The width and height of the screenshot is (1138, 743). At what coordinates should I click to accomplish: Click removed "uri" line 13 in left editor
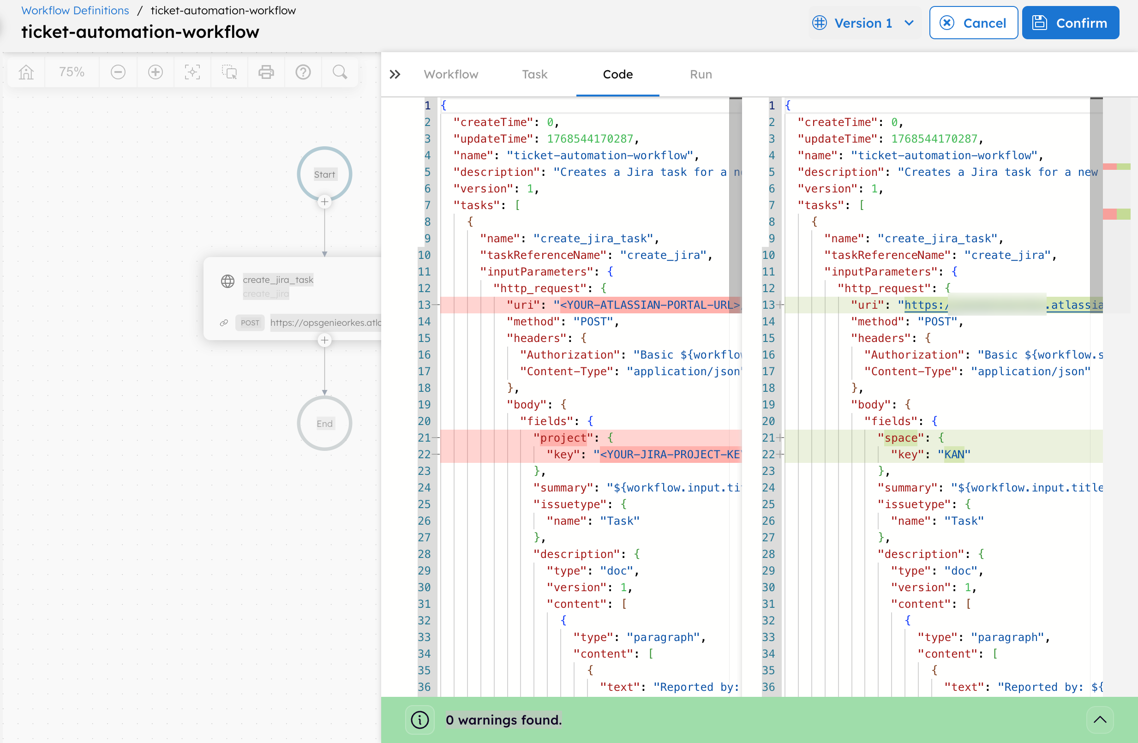click(x=591, y=305)
